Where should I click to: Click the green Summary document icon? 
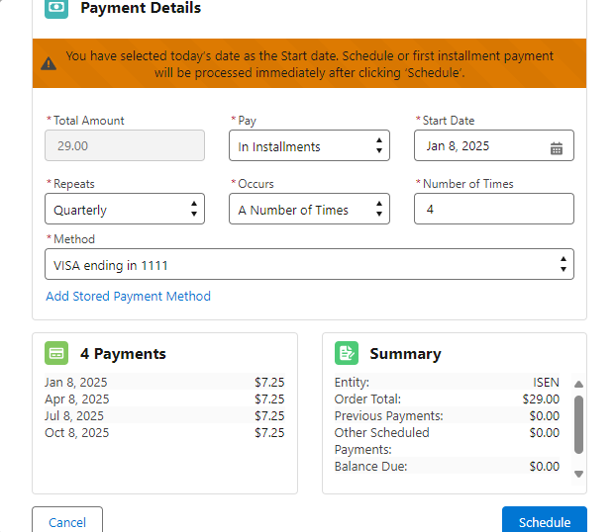click(x=347, y=353)
